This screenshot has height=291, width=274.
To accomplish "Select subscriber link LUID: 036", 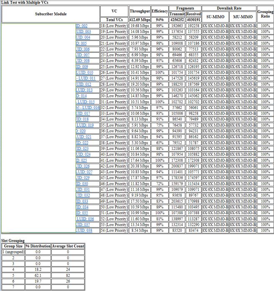I will point(85,218).
